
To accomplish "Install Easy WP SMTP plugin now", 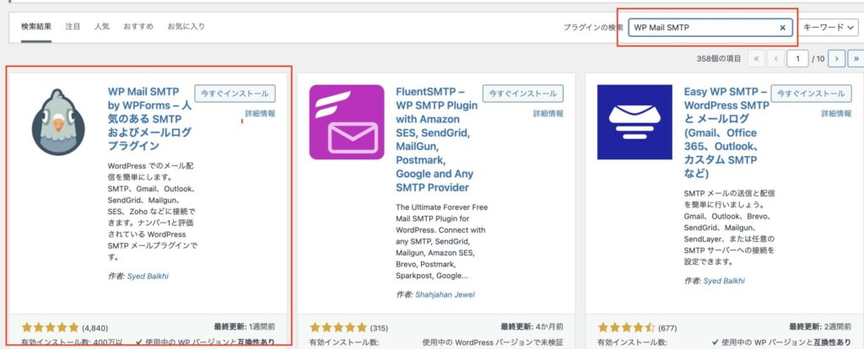I will 811,94.
